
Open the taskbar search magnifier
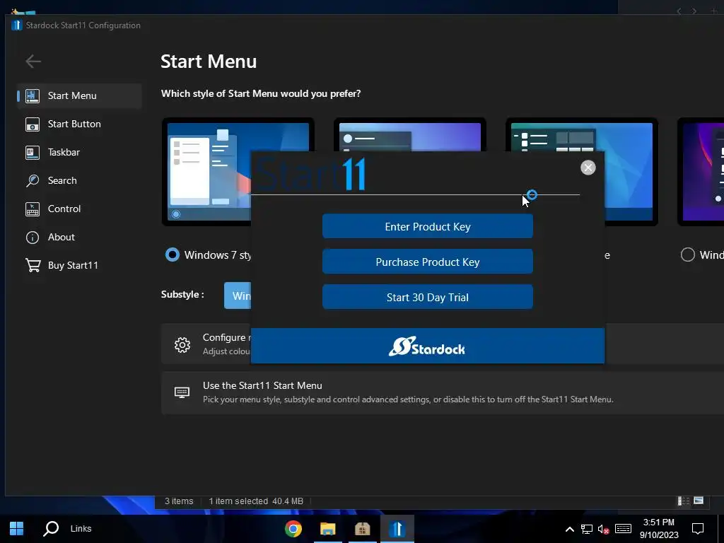pyautogui.click(x=51, y=528)
